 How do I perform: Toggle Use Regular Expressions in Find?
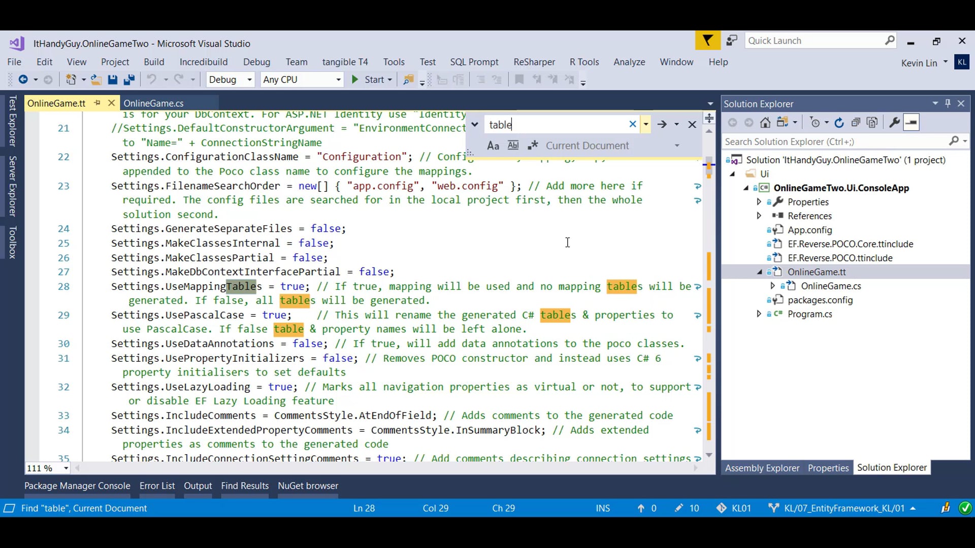(532, 146)
